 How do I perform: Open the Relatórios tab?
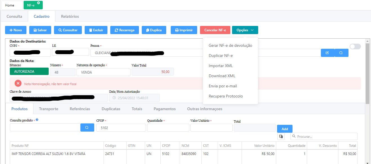pyautogui.click(x=70, y=16)
